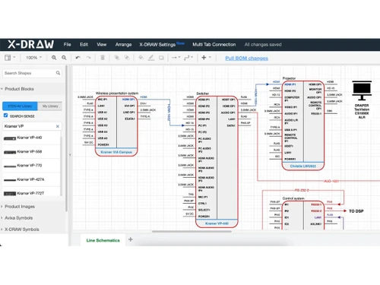This screenshot has height=285, width=380.
Task: Click the TO DSP label
Action: tap(356, 211)
